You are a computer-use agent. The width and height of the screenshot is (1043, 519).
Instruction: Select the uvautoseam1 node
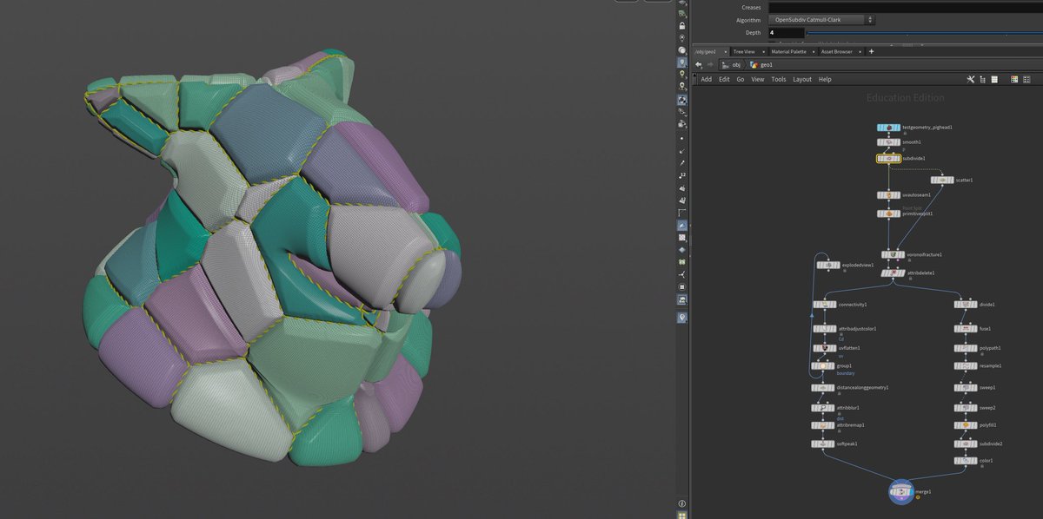(x=888, y=195)
